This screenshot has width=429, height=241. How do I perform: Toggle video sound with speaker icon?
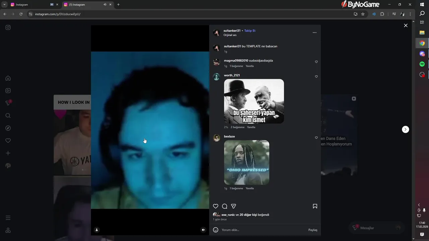203,230
